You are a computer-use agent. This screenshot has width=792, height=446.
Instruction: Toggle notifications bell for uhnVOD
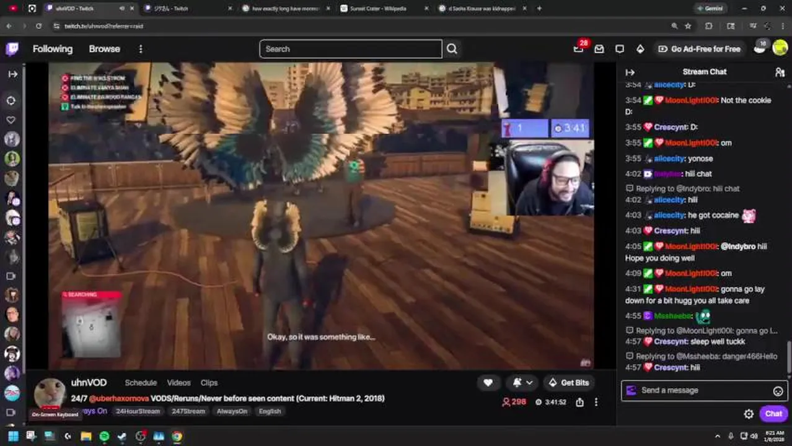click(517, 383)
